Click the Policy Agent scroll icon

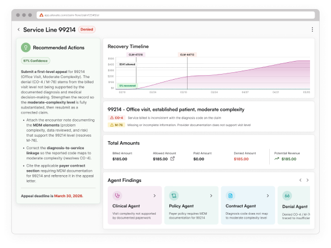click(174, 195)
